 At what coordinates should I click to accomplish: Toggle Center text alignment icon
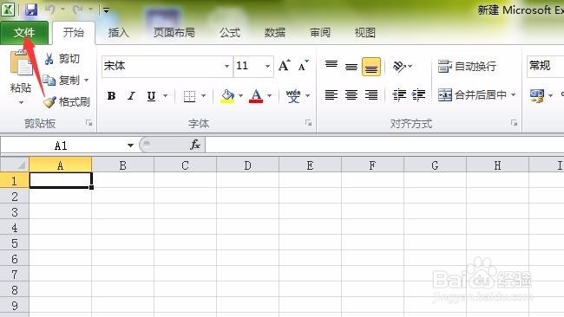[x=351, y=95]
